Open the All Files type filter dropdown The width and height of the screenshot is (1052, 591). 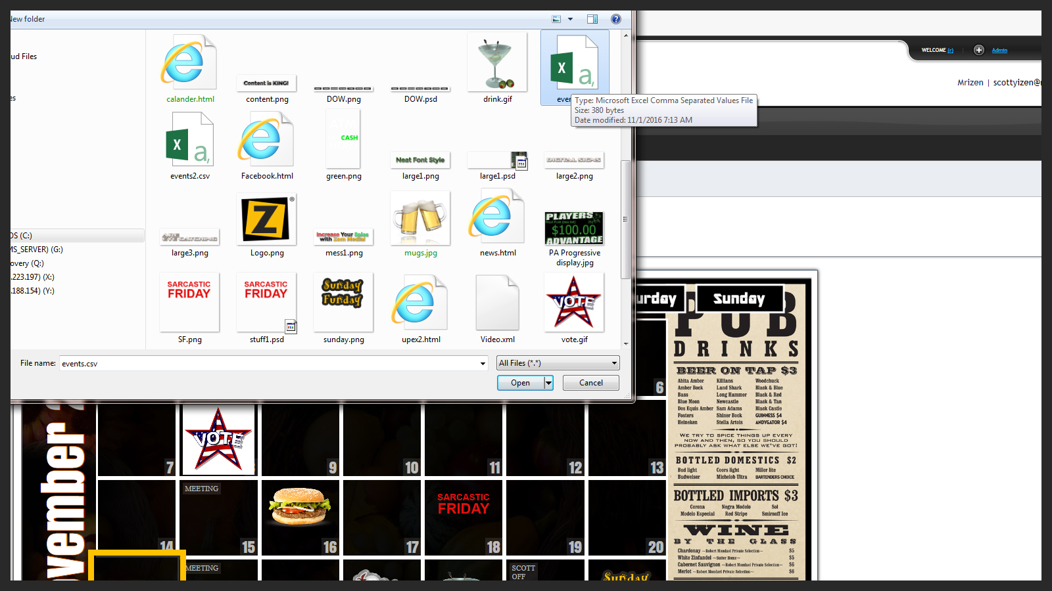pos(558,362)
